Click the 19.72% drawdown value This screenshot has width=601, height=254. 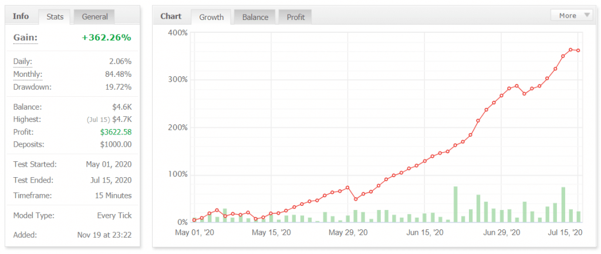(x=118, y=87)
